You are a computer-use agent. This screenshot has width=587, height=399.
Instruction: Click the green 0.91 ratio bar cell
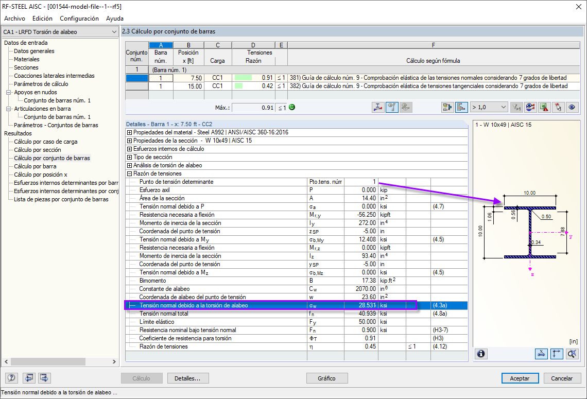coord(253,78)
